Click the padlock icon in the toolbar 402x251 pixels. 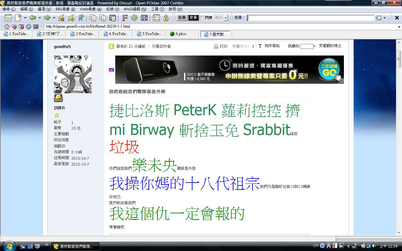click(x=166, y=18)
